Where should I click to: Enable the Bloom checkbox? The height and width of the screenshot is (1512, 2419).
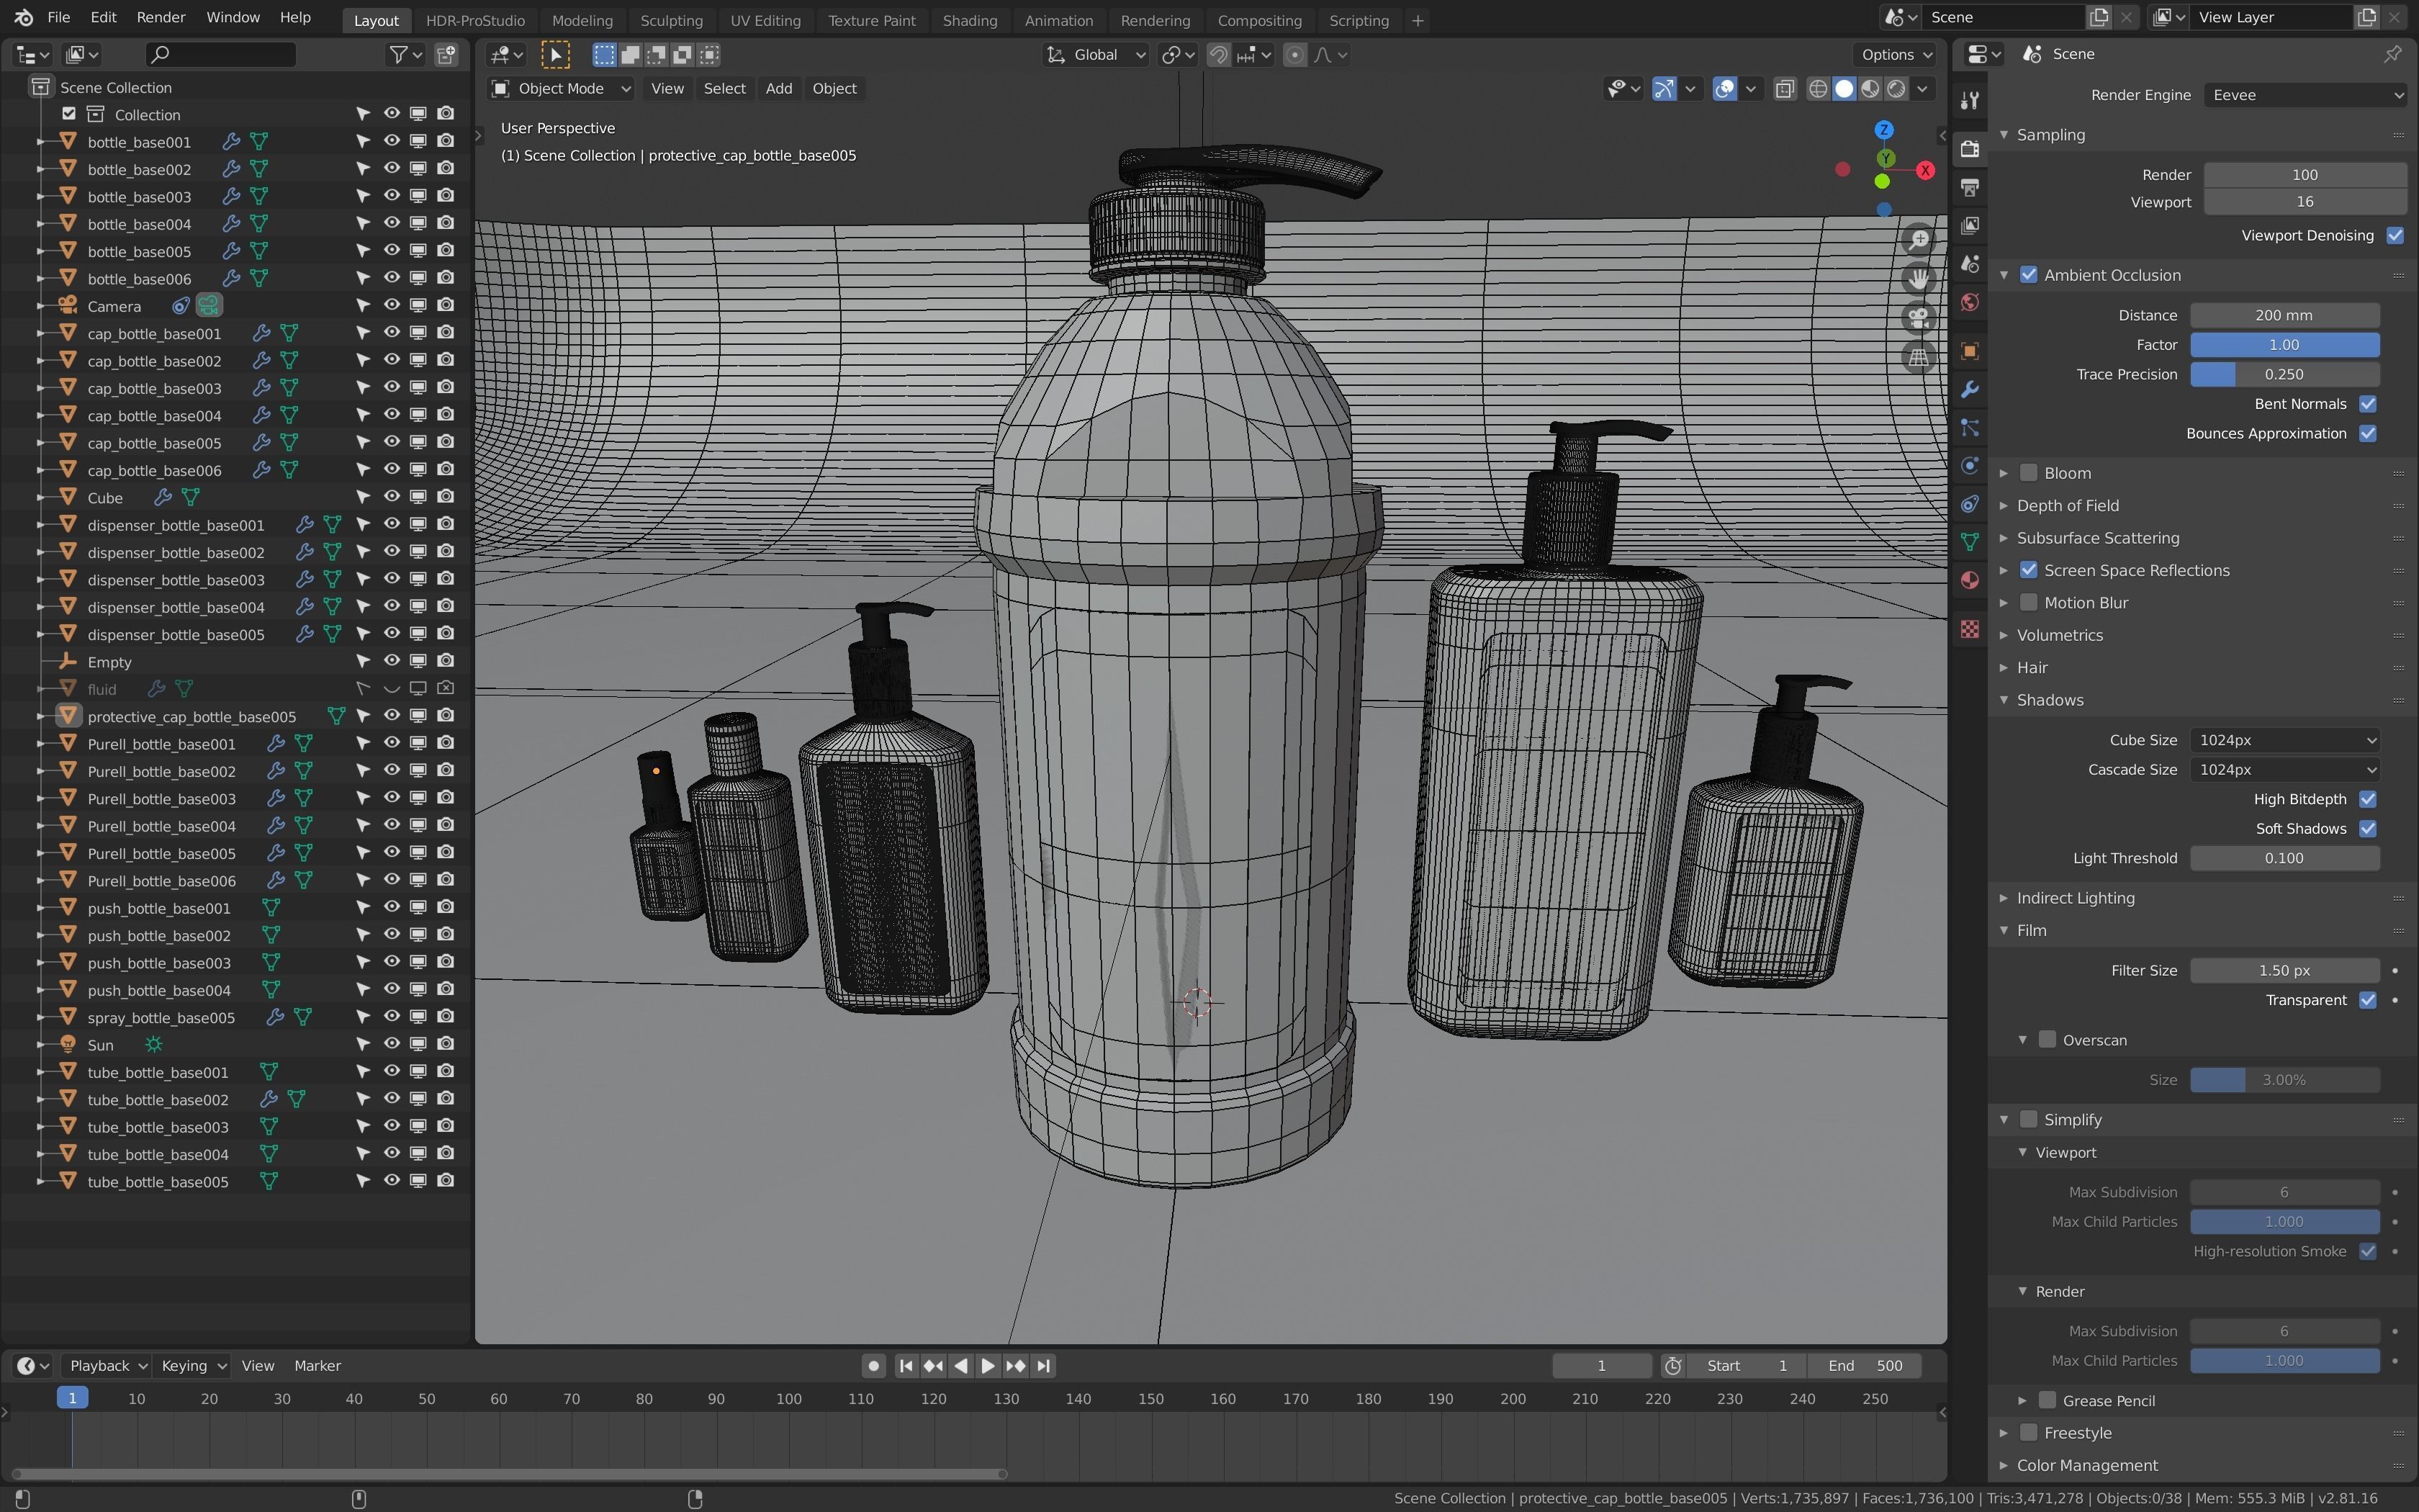pyautogui.click(x=2028, y=473)
